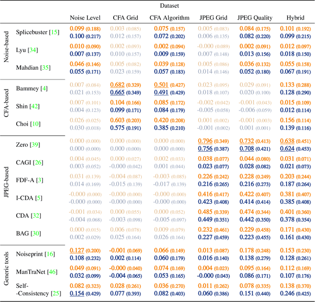Image resolution: width=315 pixels, height=302 pixels.
Task: Select value 0.232 in BAG JPEG Grid cell
Action: tap(205, 229)
